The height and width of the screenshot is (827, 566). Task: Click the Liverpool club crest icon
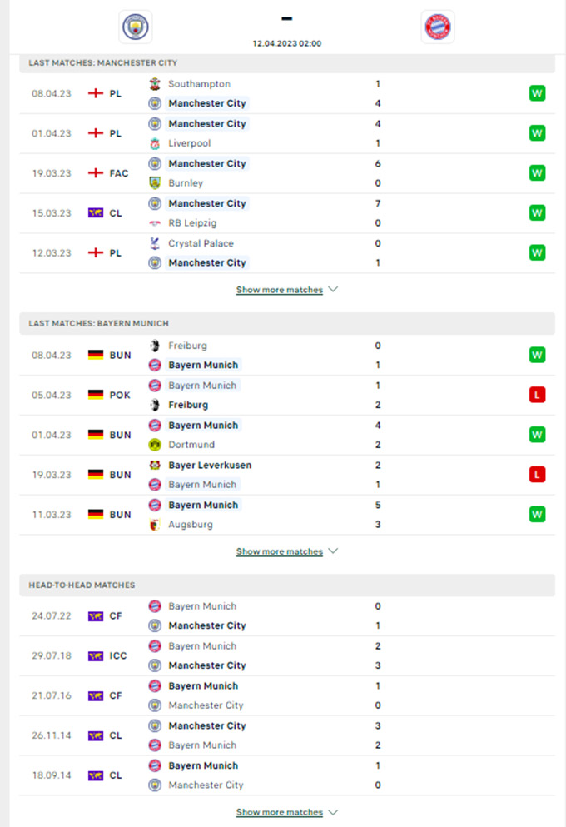155,143
